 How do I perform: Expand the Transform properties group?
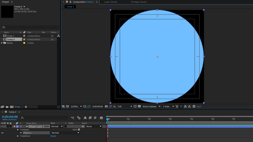coord(18,136)
